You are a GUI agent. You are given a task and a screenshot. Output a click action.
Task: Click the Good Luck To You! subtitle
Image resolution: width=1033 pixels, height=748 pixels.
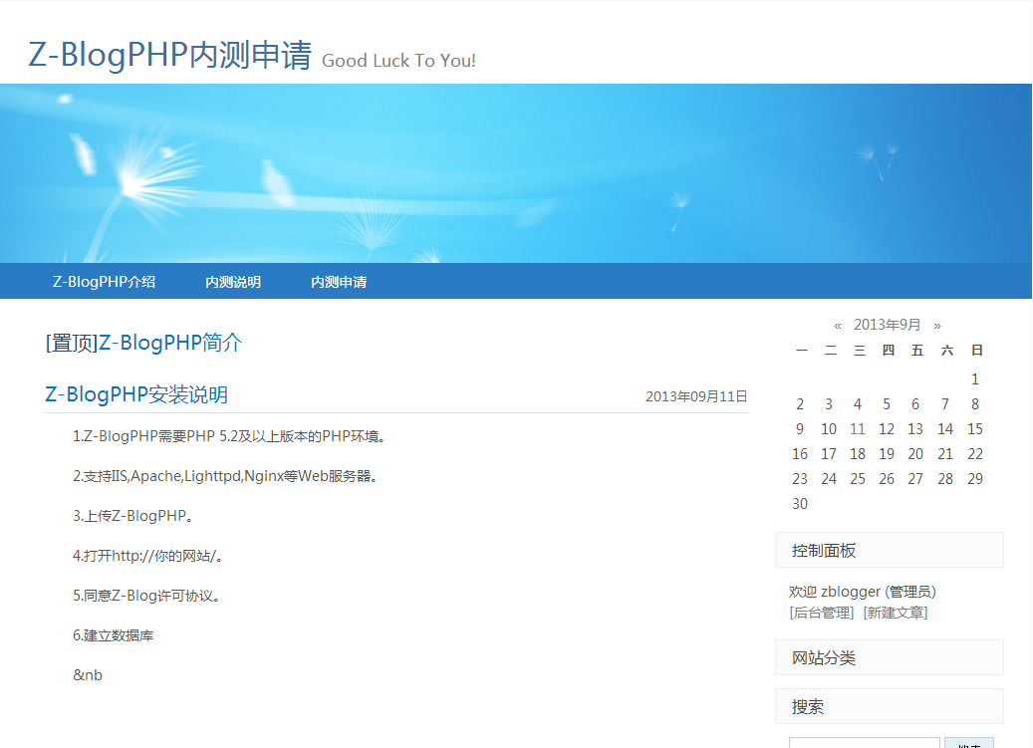point(398,61)
